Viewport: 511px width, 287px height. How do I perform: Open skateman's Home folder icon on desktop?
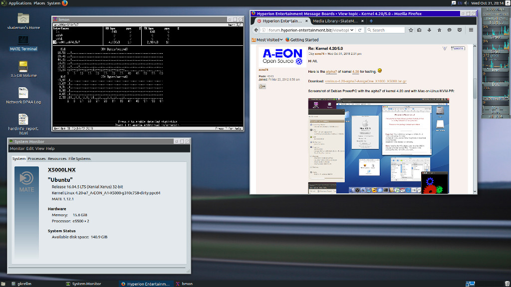tap(23, 21)
